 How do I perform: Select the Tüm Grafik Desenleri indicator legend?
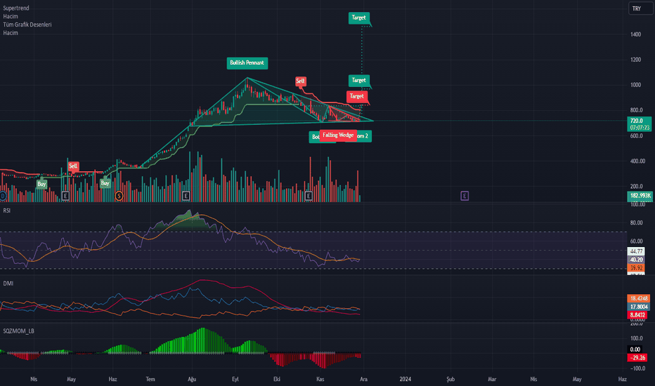pos(27,25)
